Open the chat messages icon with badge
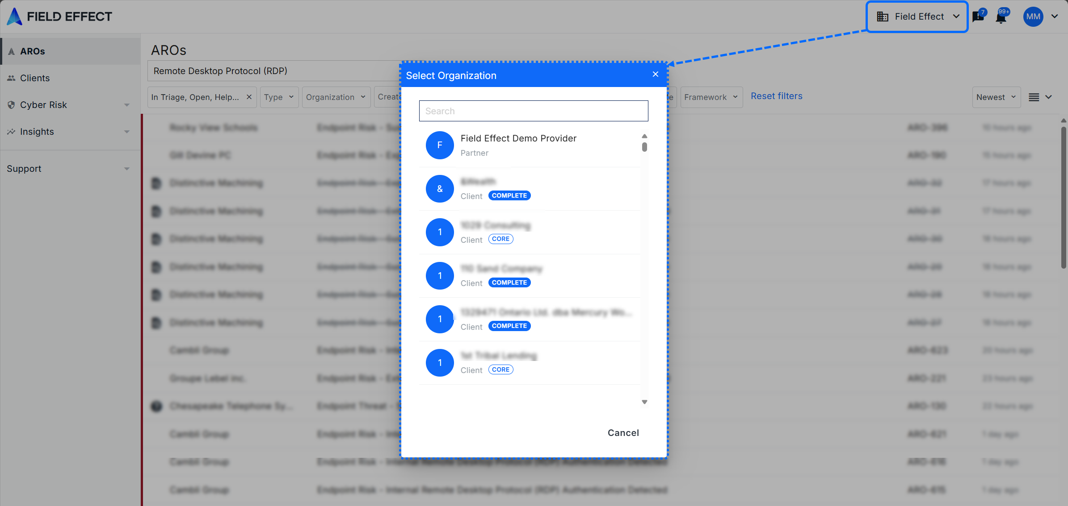 click(x=978, y=17)
